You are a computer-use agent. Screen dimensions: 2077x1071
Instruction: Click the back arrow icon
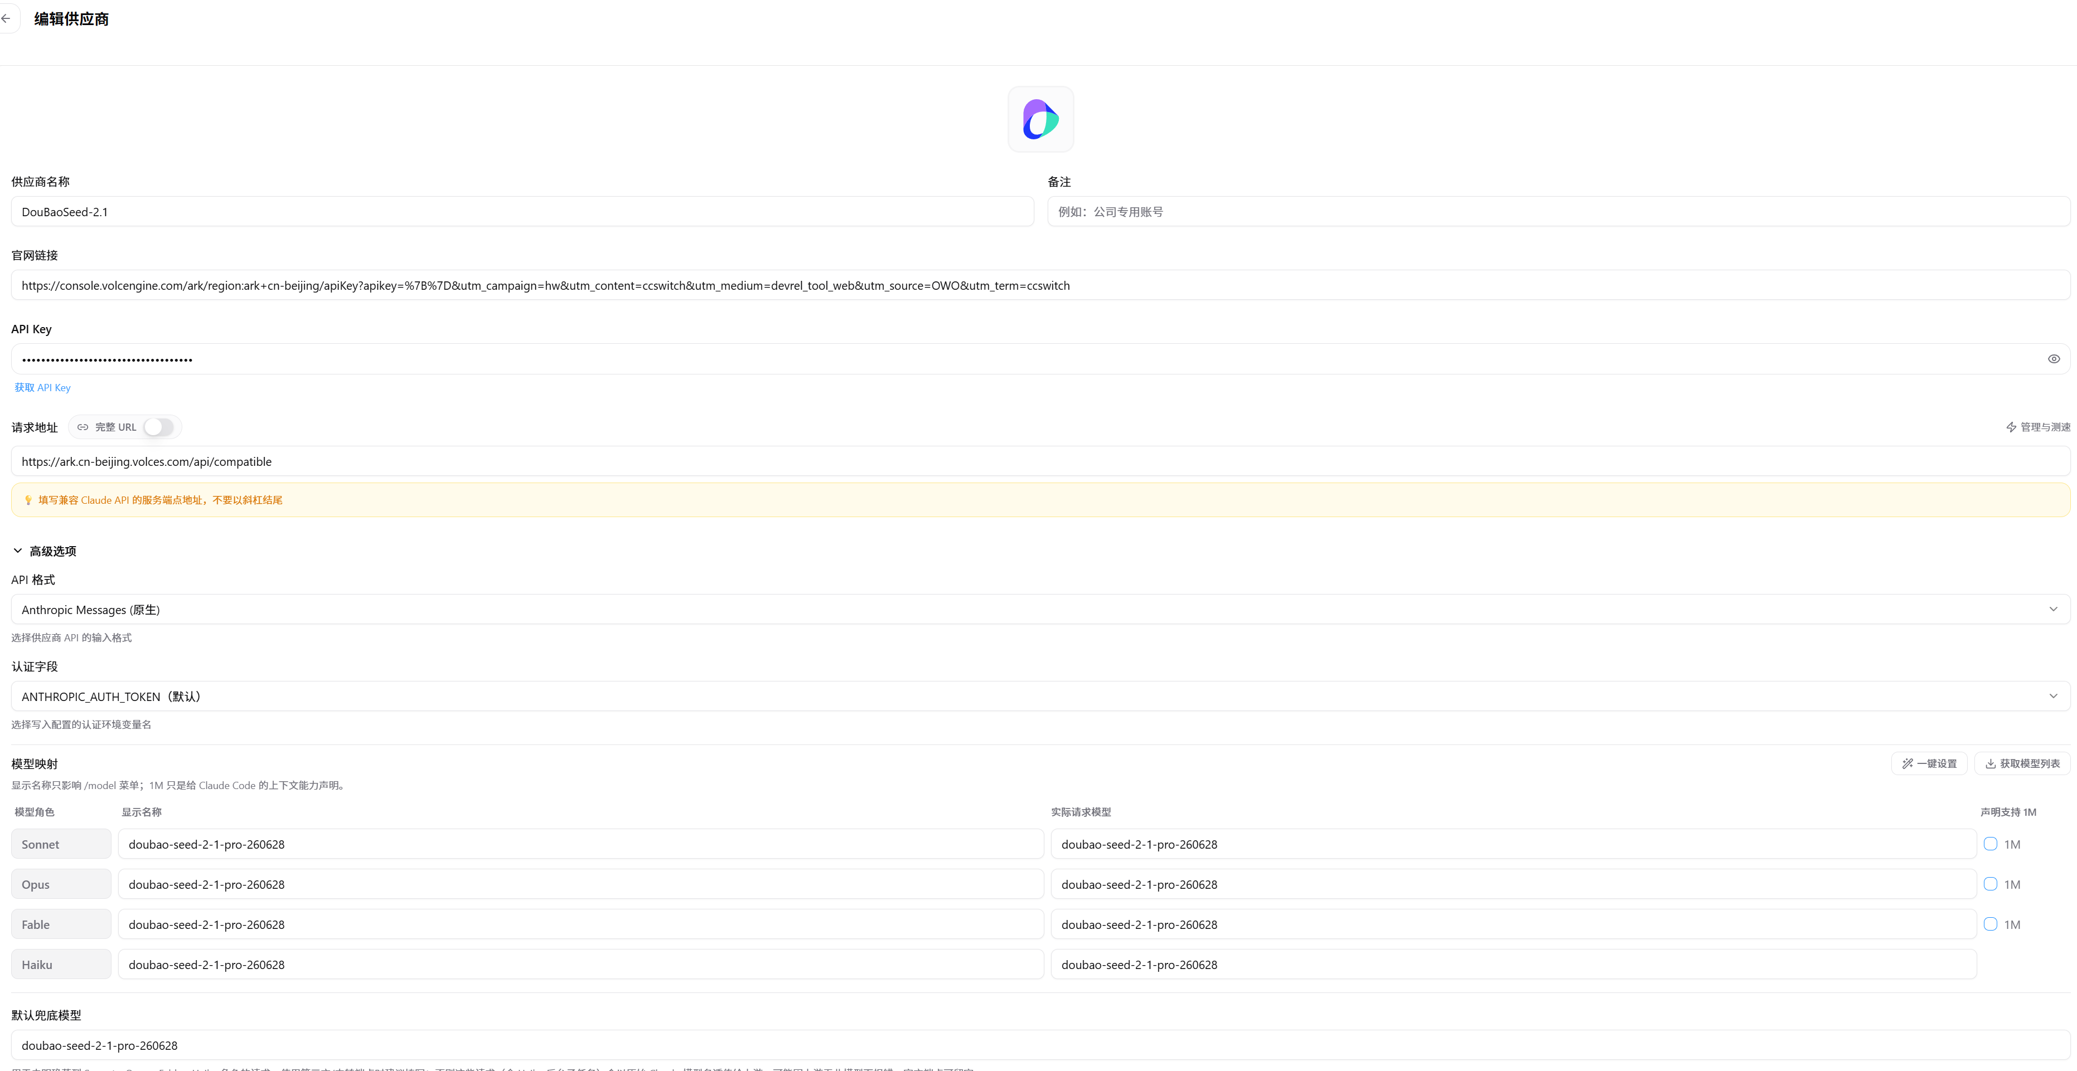[x=7, y=18]
